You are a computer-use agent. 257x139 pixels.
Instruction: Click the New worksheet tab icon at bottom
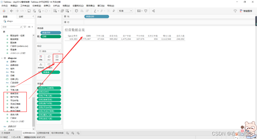[67, 133]
